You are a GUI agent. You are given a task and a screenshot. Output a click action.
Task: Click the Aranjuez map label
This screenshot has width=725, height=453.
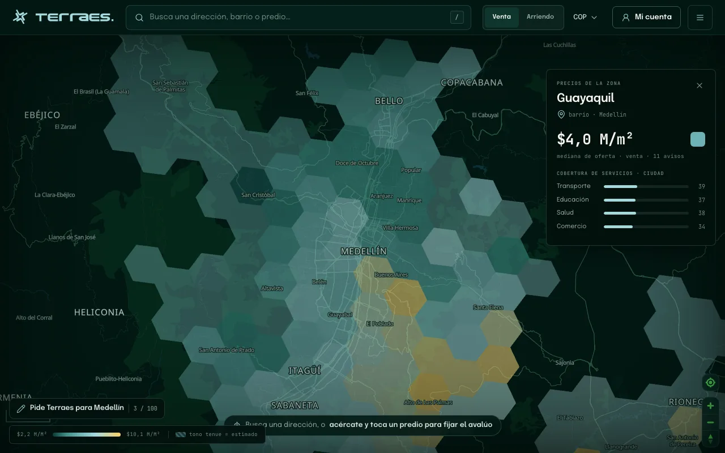(382, 196)
